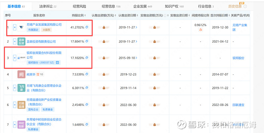Click 银邦股份 company logo
This screenshot has height=133, width=264.
[x=21, y=58]
